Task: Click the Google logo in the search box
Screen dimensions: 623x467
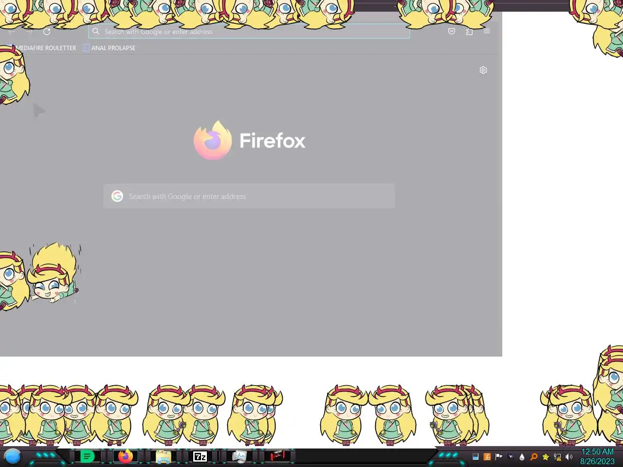Action: tap(117, 196)
